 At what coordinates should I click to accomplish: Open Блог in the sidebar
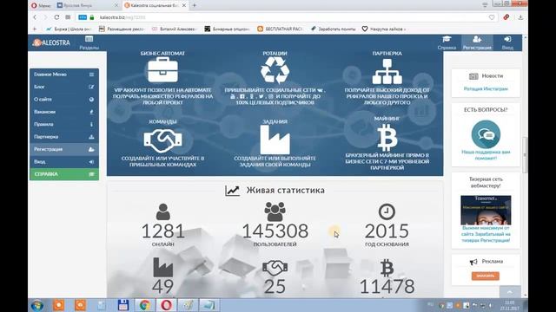64,87
